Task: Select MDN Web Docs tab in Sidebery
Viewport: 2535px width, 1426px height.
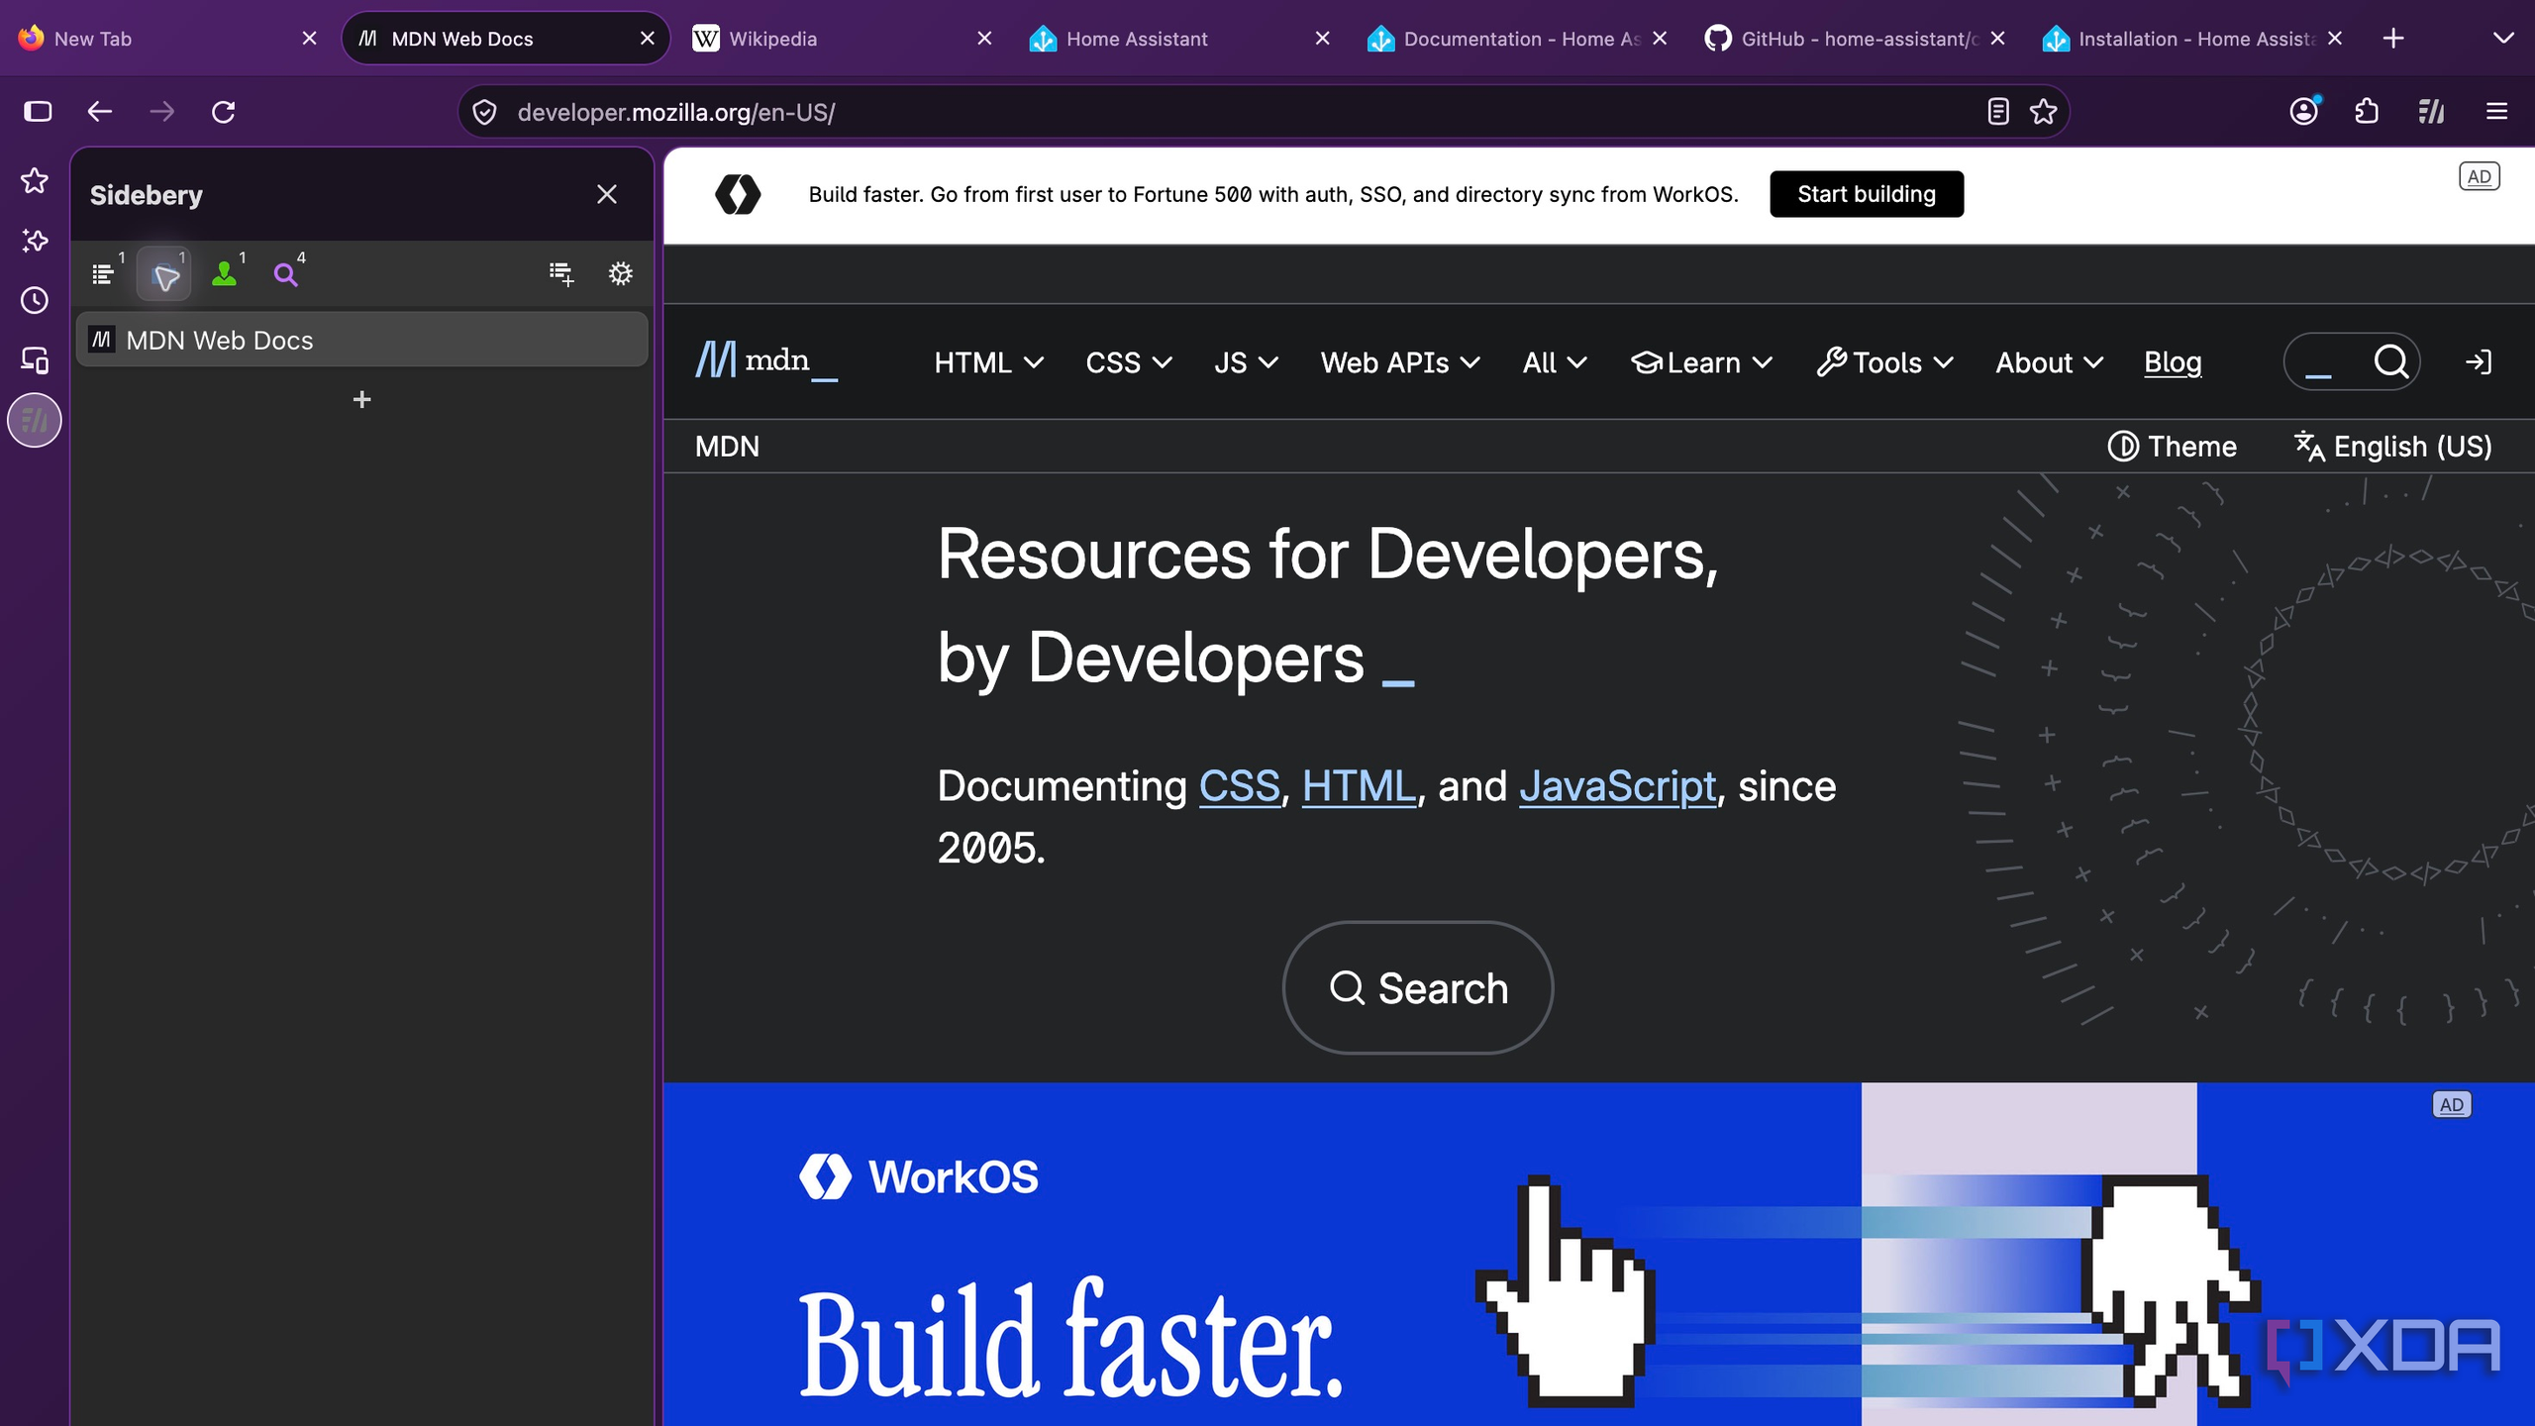Action: coord(362,341)
